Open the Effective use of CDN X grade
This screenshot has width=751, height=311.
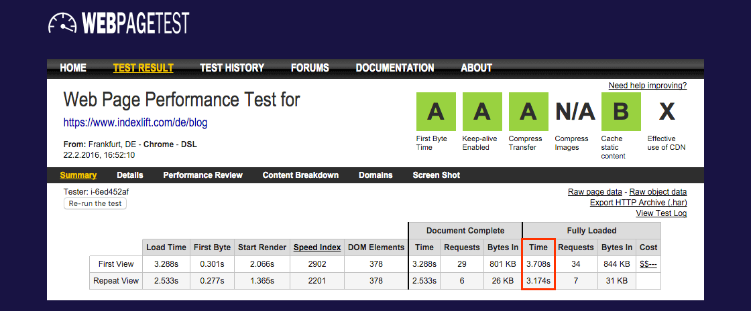click(x=667, y=112)
